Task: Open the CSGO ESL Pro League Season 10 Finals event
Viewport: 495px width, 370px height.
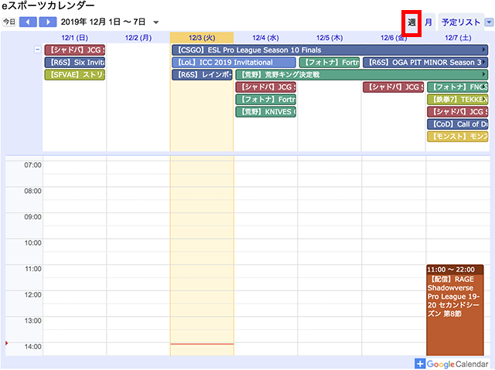Action: click(x=330, y=49)
